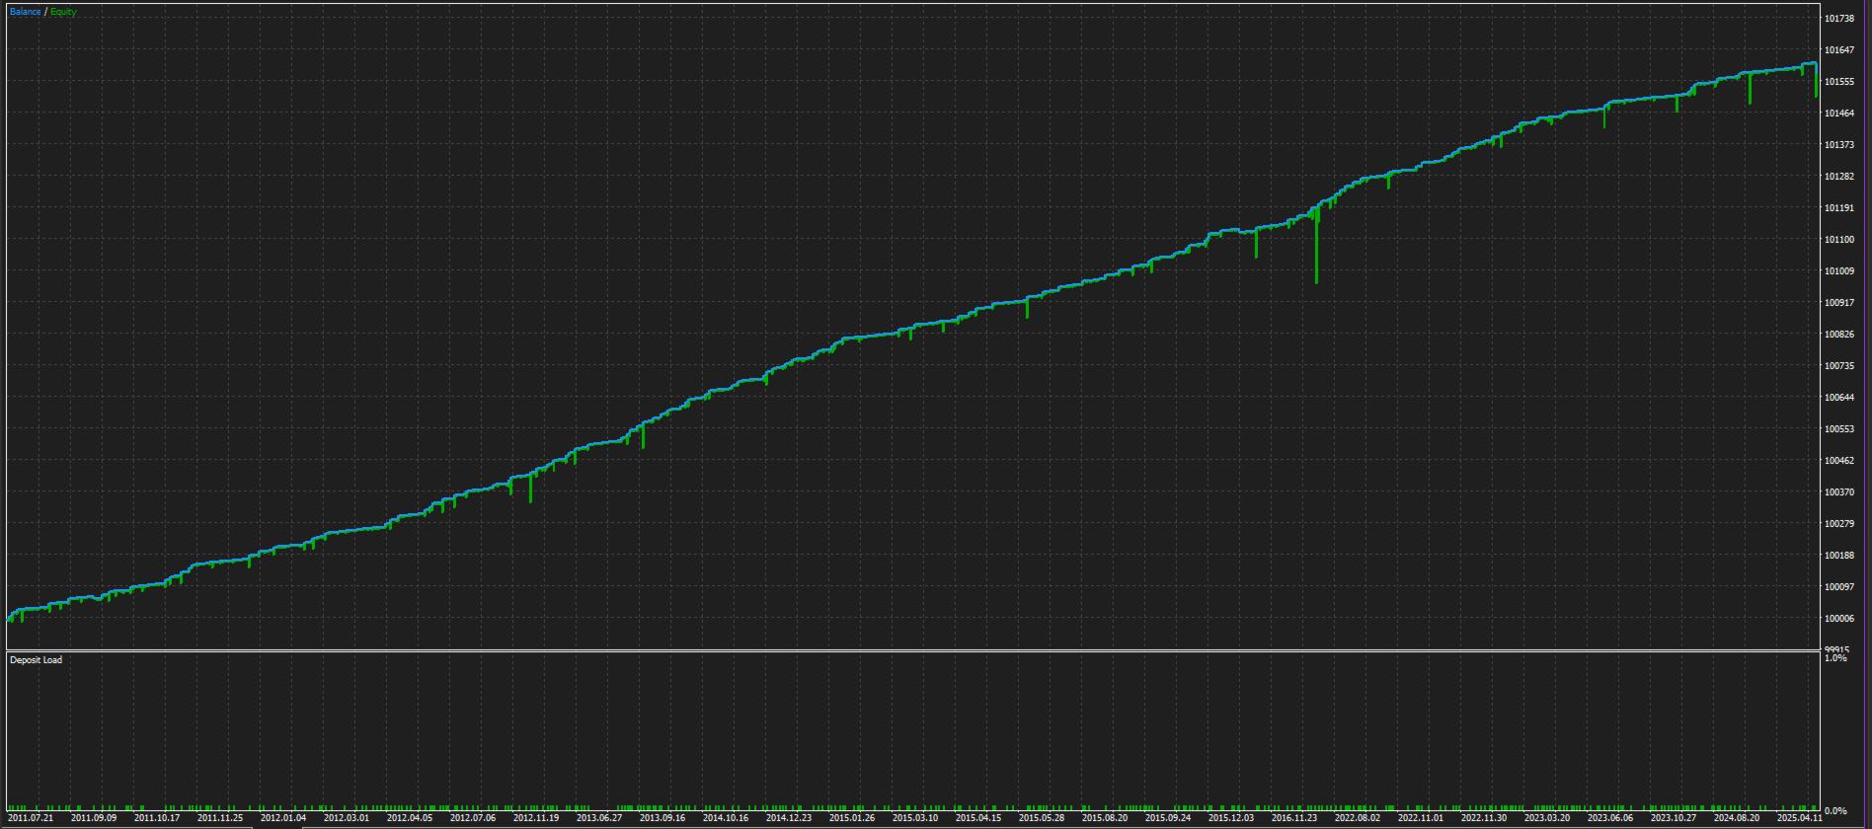Select the 101738 value on the price axis
The image size is (1872, 829).
click(1839, 19)
